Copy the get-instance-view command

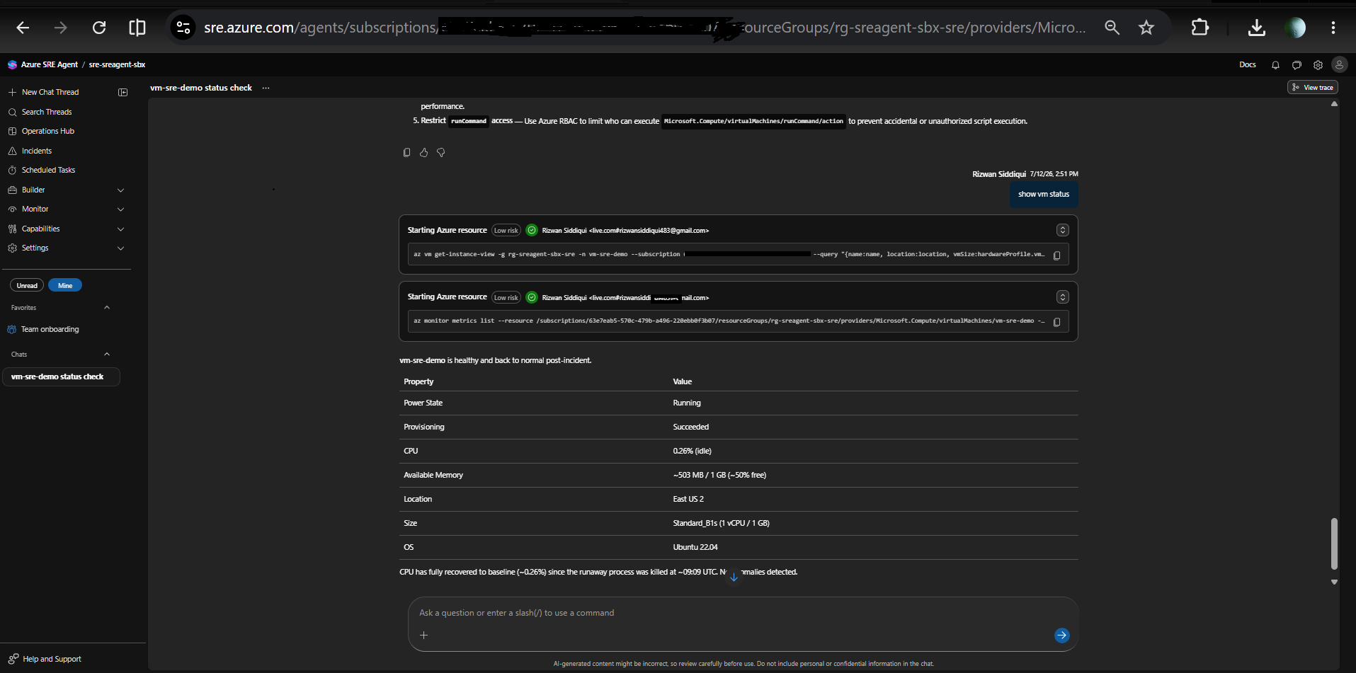click(x=1056, y=255)
